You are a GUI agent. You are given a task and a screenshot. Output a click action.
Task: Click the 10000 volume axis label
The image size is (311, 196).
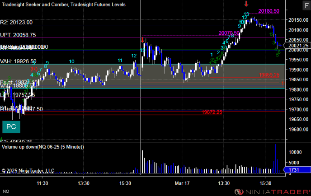point(295,152)
